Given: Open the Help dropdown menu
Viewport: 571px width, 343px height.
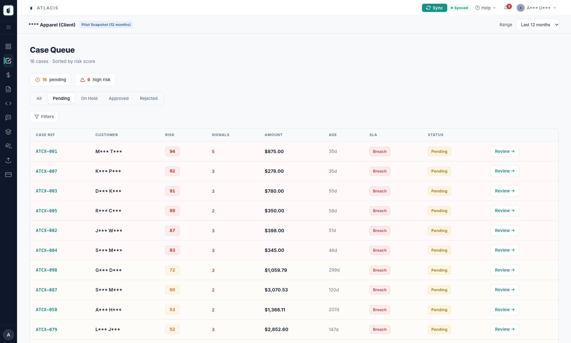Looking at the screenshot, I should (485, 8).
